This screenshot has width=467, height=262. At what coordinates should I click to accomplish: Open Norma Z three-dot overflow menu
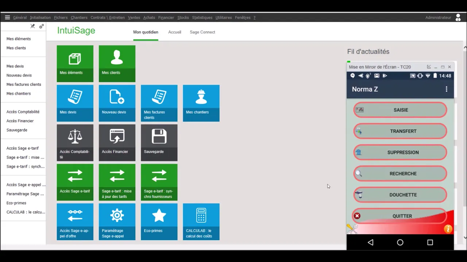(x=446, y=89)
